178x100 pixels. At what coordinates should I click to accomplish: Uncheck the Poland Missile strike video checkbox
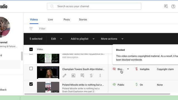[31, 84]
